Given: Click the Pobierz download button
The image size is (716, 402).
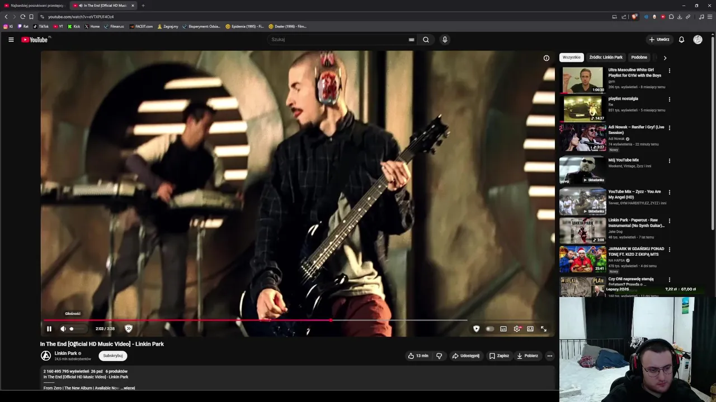Looking at the screenshot, I should click(527, 356).
